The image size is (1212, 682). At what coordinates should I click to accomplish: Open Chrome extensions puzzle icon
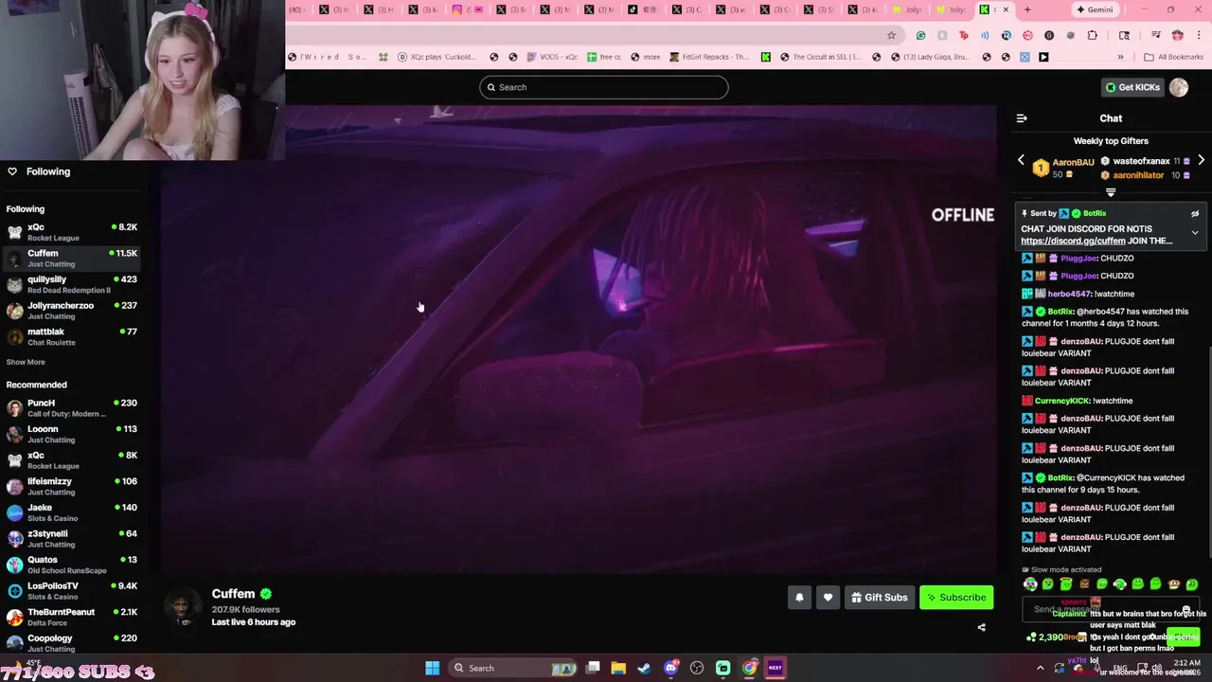click(x=1093, y=35)
